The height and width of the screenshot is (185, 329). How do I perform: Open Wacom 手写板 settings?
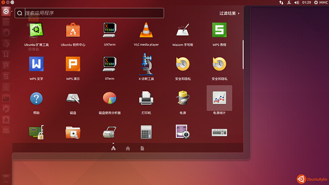(183, 30)
